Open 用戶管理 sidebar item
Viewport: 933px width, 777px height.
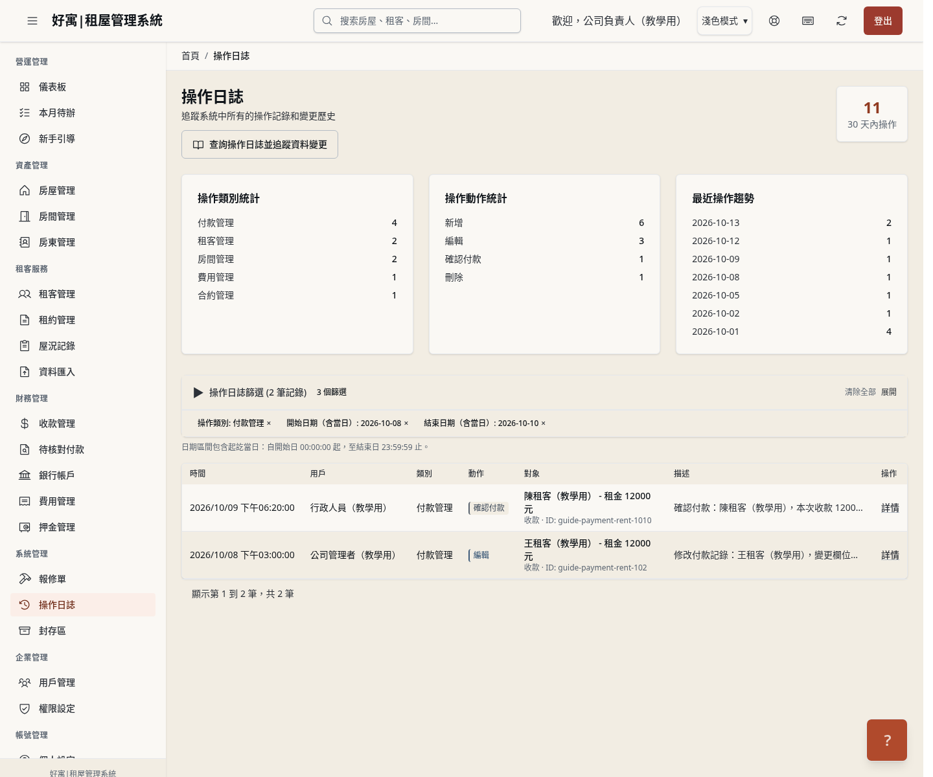click(83, 682)
